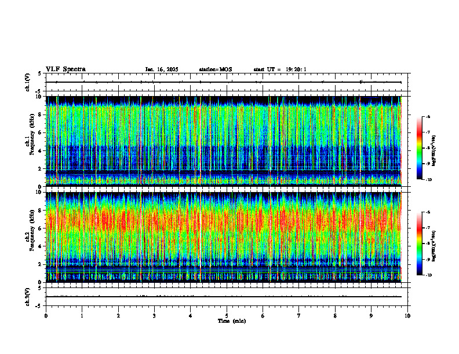Click the ch.3(V) waveform axis label
The height and width of the screenshot is (354, 459).
tap(28, 297)
